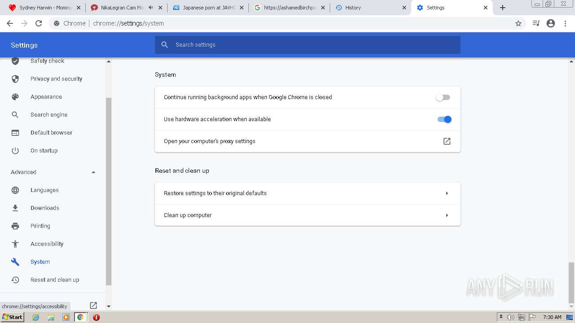
Task: Switch to the JAVHD tab
Action: click(207, 8)
